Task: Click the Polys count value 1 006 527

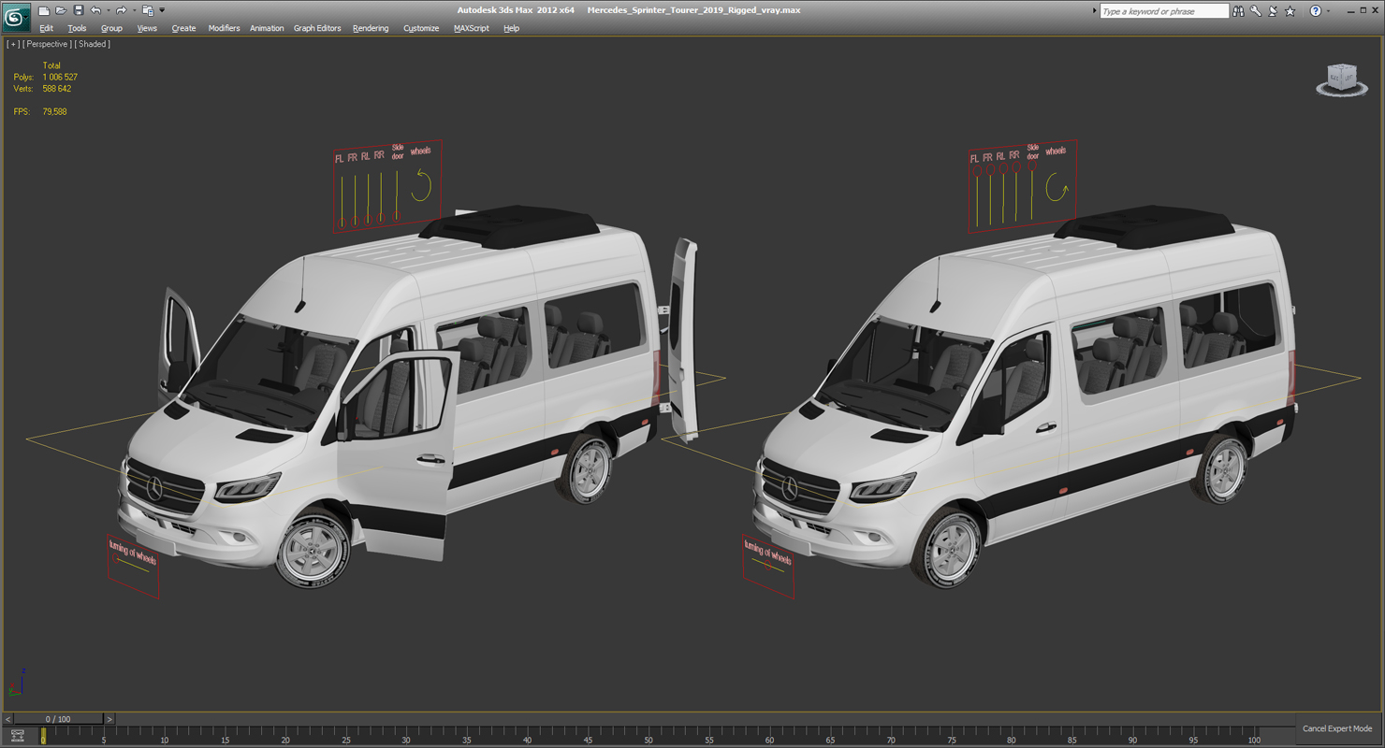Action: (60, 77)
